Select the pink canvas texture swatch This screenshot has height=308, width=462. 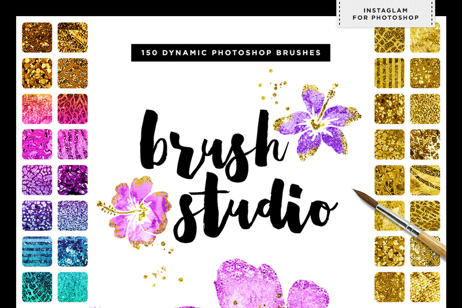click(x=37, y=109)
